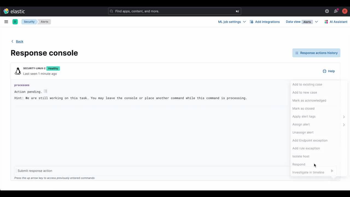Click the Alerts breadcrumb

[x=44, y=22]
